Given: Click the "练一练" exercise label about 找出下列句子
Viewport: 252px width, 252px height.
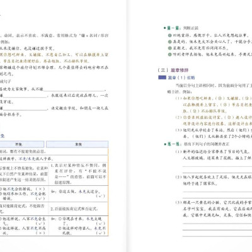Looking at the screenshot, I should coord(197,144).
